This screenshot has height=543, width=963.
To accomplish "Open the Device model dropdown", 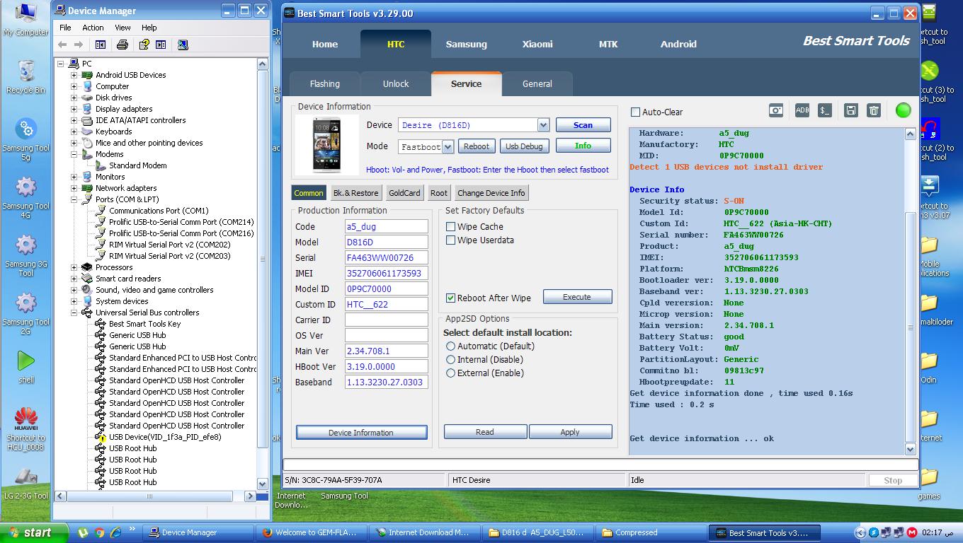I will [543, 125].
